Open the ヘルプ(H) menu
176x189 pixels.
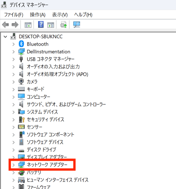coord(83,15)
